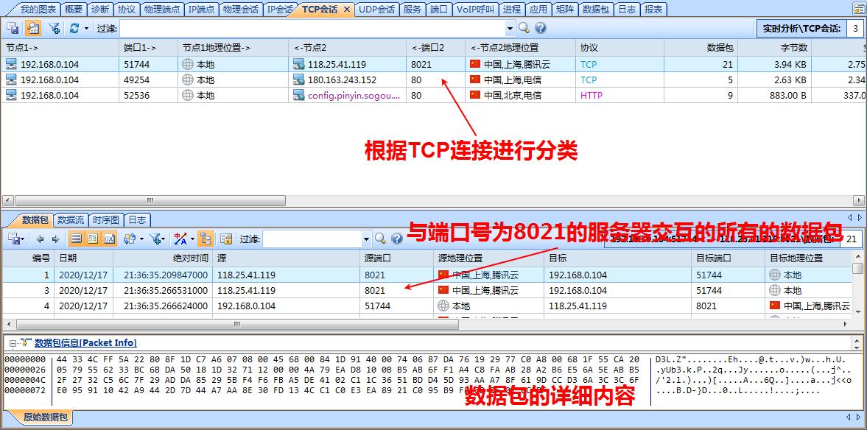Switch to the 数据流 tab

[71, 218]
